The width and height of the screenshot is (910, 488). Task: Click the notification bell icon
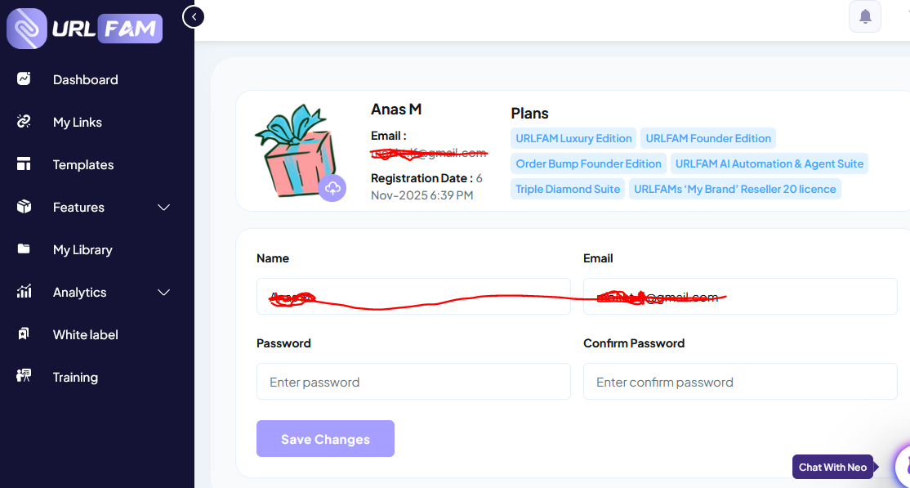point(865,16)
